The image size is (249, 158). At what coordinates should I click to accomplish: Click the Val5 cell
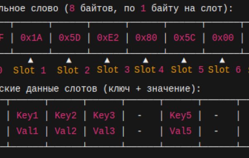(181, 131)
